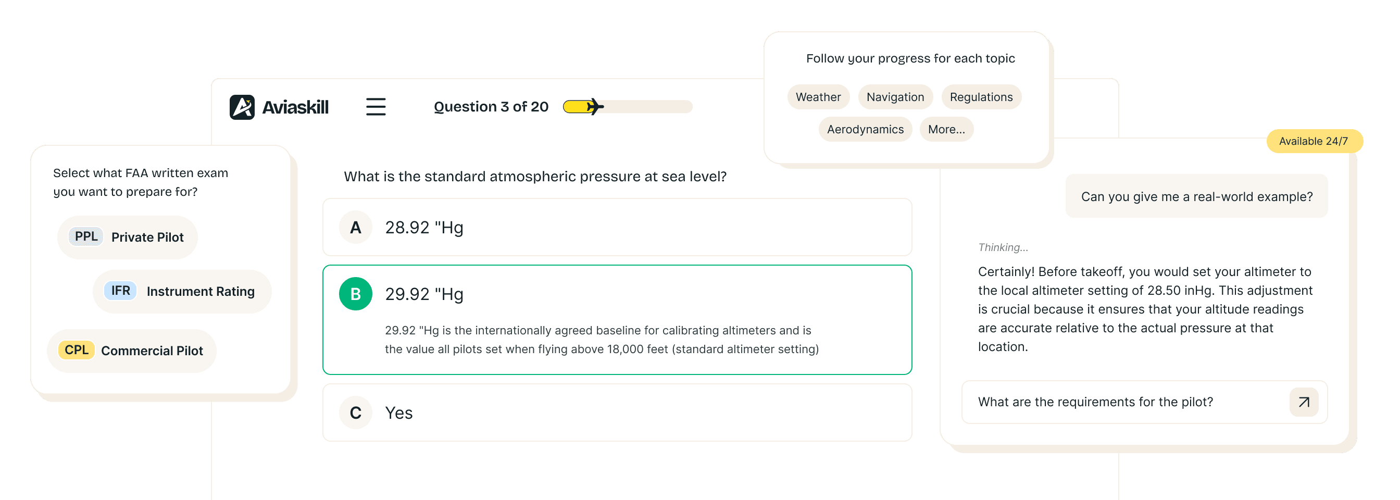This screenshot has height=500, width=1400.
Task: Click the Navigation topic chip
Action: coord(895,97)
